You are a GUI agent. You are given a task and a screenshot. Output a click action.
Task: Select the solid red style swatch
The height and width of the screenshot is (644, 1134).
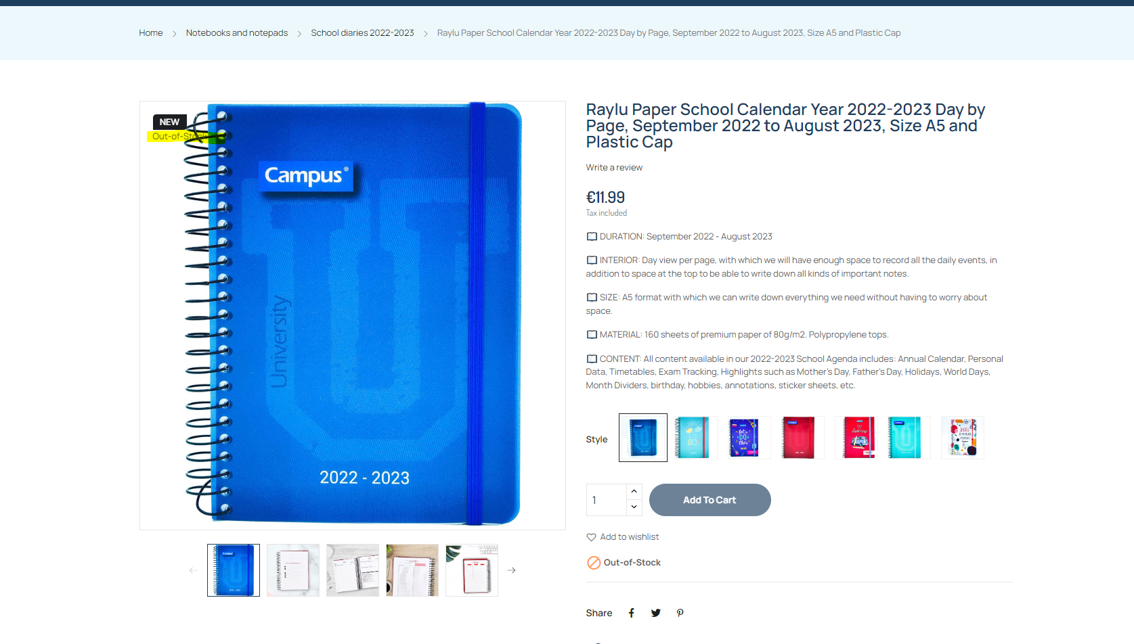pos(799,438)
